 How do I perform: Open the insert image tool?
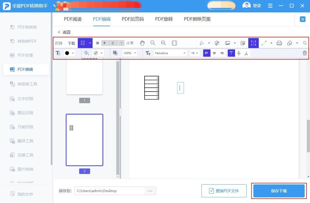[228, 43]
